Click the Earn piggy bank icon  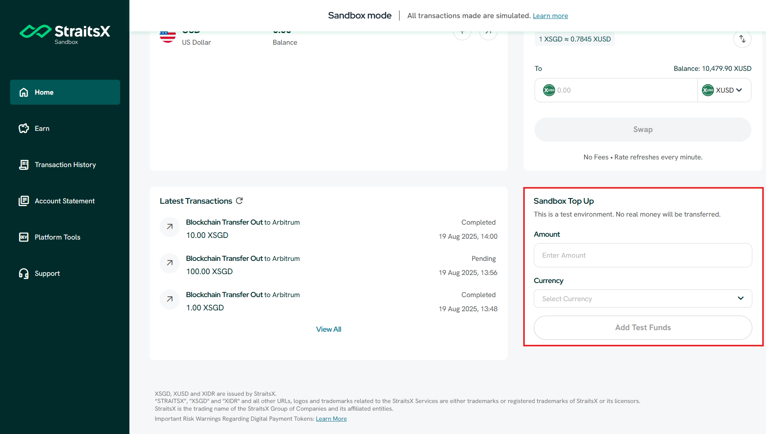(x=24, y=128)
